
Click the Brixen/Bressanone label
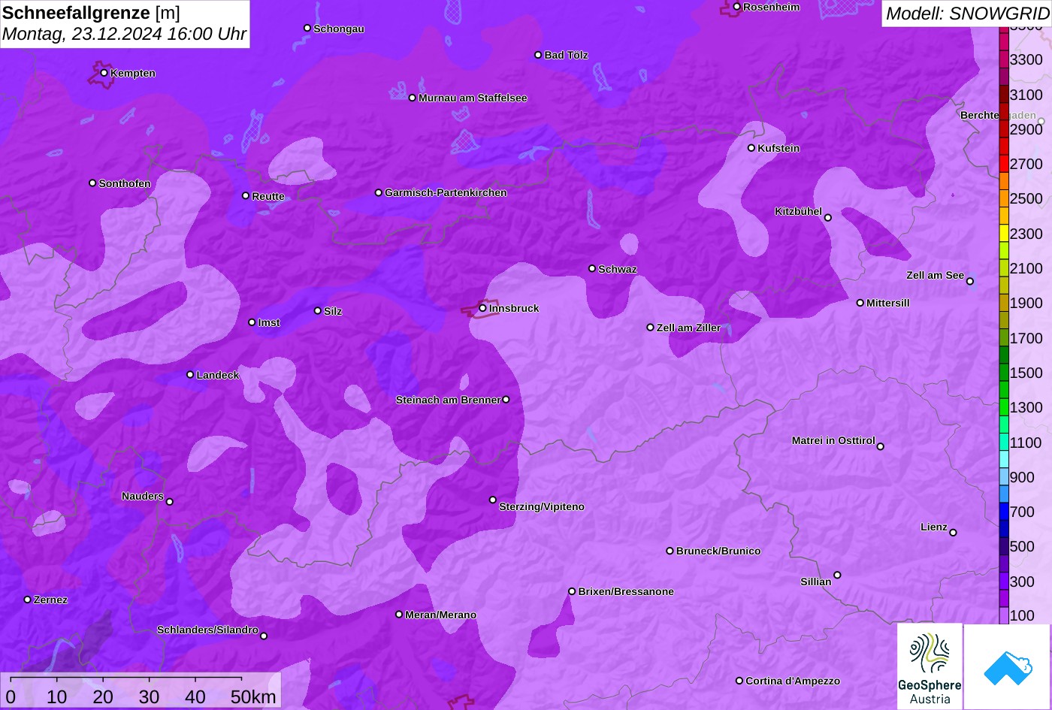626,592
